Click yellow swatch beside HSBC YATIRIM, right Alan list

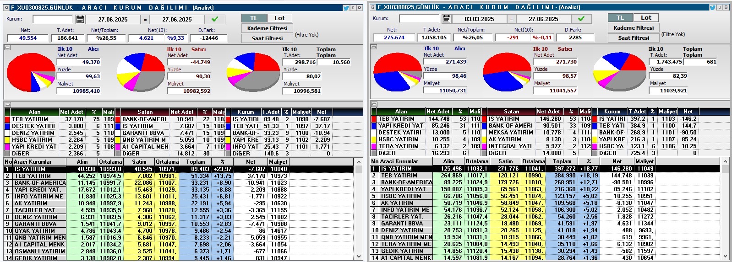374,139
